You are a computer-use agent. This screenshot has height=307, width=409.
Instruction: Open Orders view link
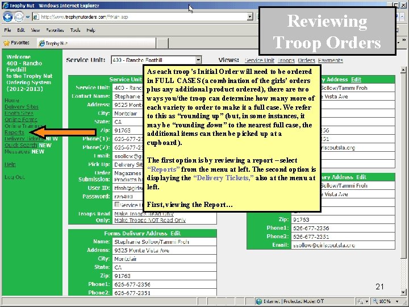(x=307, y=60)
